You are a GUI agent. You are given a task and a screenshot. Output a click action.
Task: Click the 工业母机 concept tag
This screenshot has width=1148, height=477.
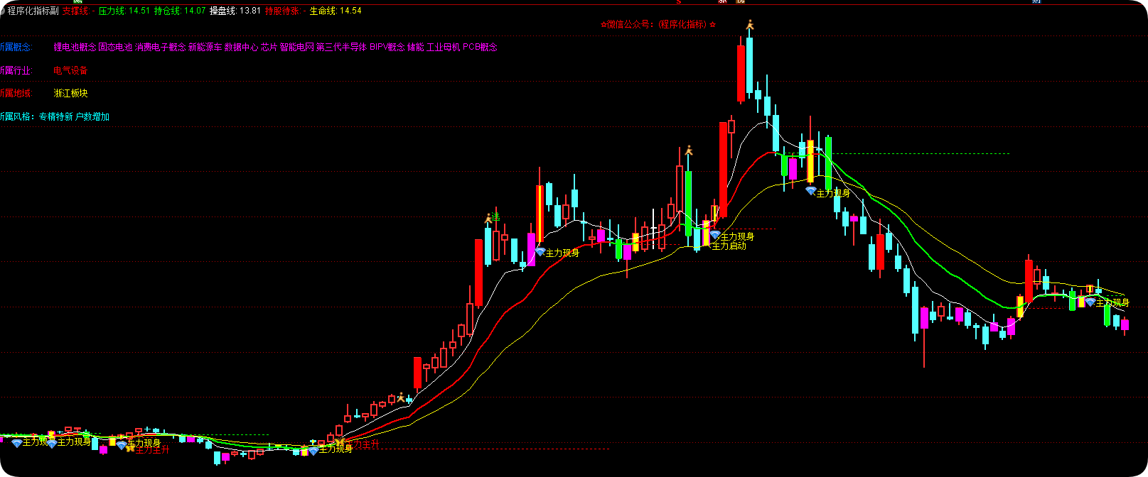[443, 47]
